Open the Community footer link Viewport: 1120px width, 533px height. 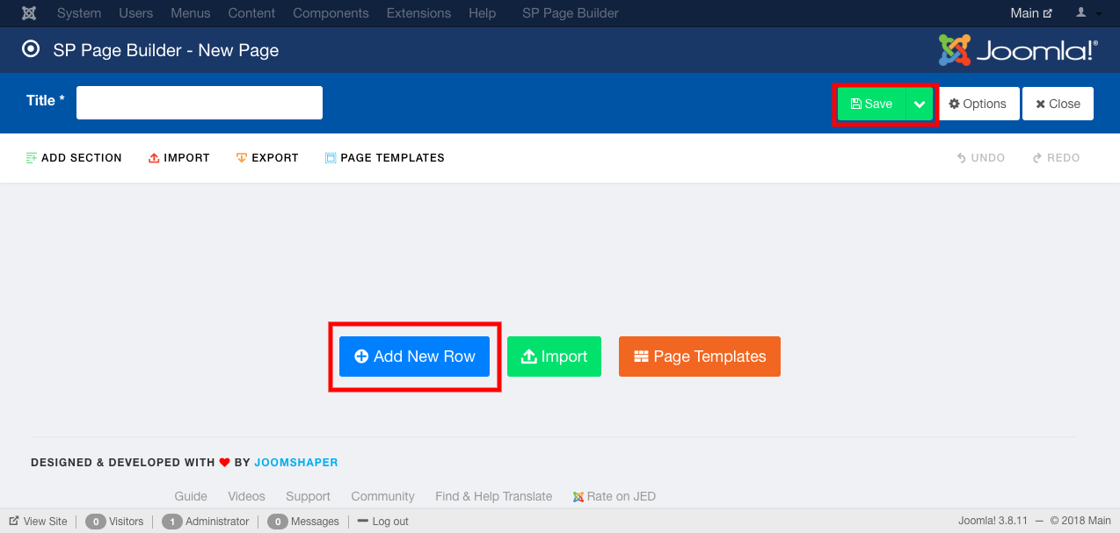tap(382, 496)
